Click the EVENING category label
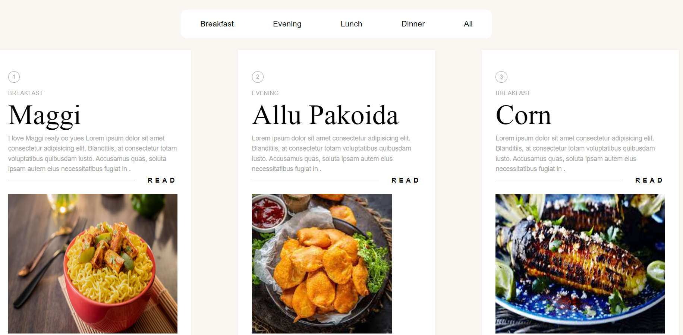This screenshot has width=683, height=335. coord(265,93)
